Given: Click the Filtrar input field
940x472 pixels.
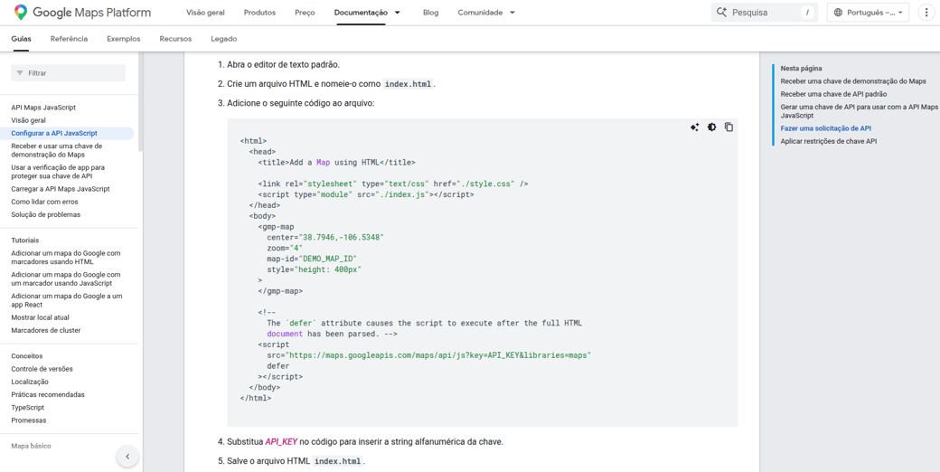Looking at the screenshot, I should (x=69, y=72).
